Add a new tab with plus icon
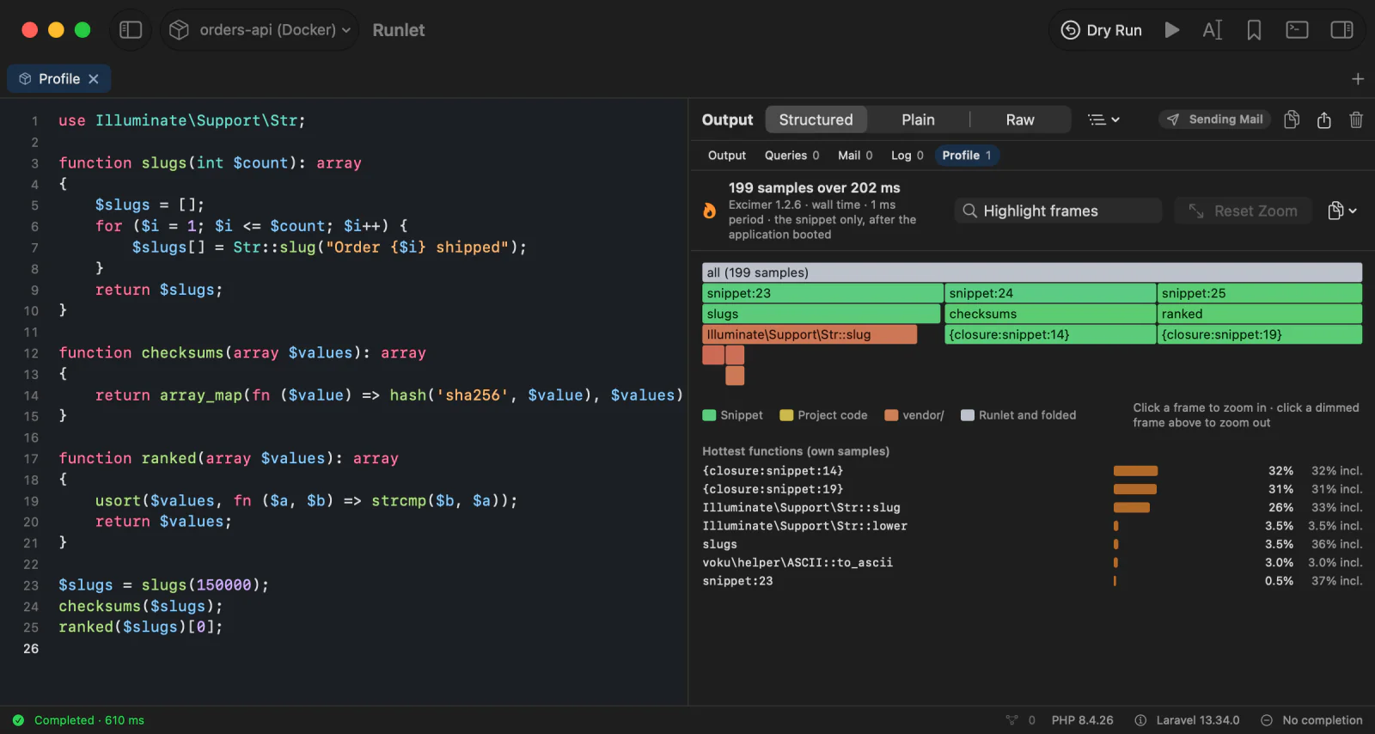This screenshot has width=1375, height=734. [1358, 79]
